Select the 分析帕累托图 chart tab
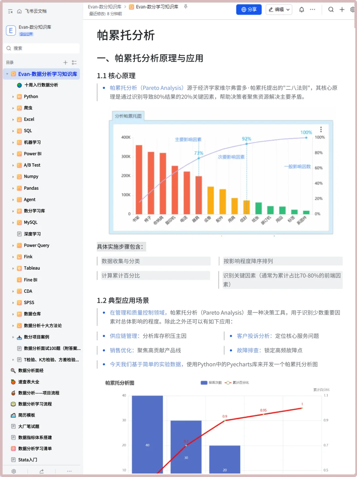Screen dimensions: 357x477 tap(128, 116)
